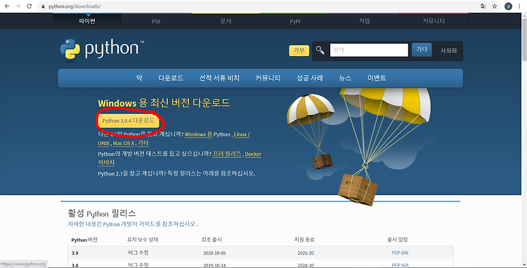This screenshot has width=527, height=268.
Task: Open the Windows 용 Python link
Action: (198, 135)
